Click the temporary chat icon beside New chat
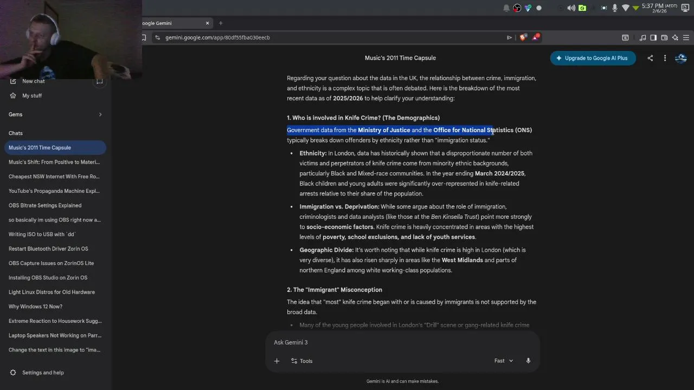 click(99, 81)
